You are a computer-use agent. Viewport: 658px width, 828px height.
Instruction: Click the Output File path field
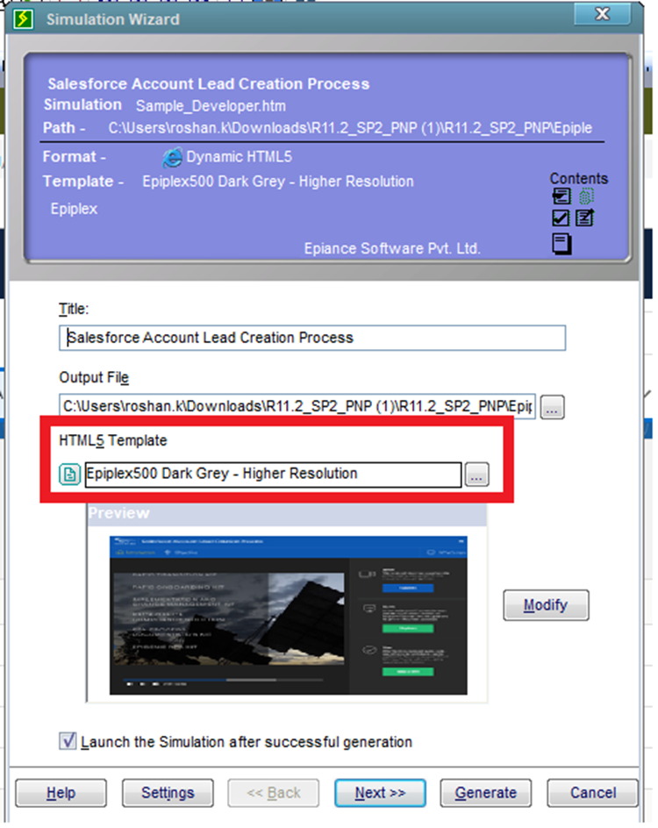[297, 406]
